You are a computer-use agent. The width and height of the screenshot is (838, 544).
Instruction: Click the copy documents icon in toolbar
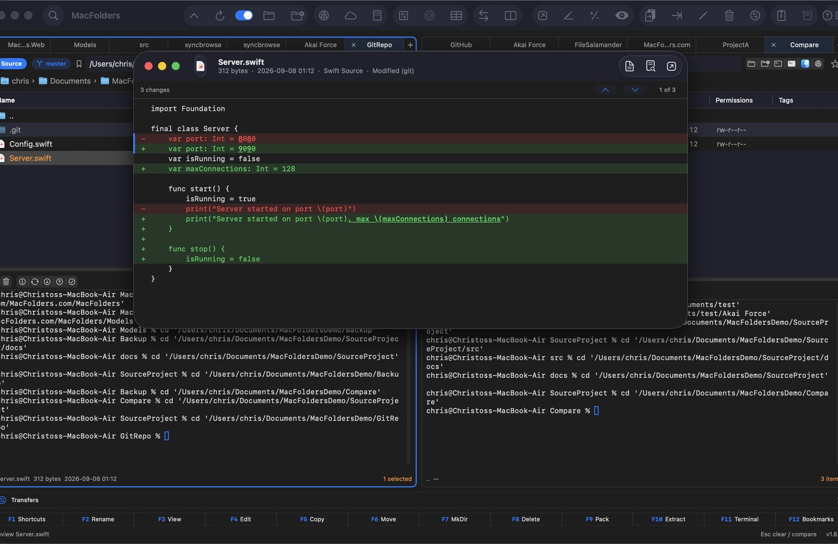pyautogui.click(x=650, y=16)
